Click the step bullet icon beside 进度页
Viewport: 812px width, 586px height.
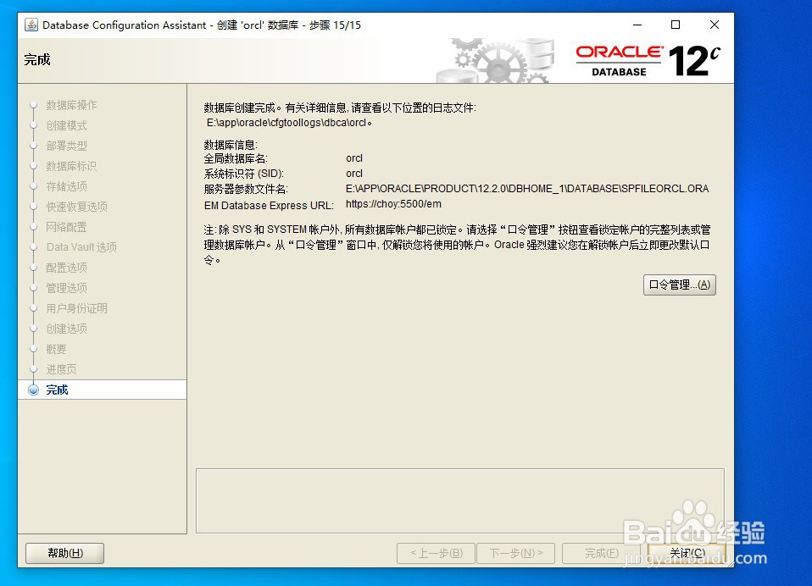click(32, 369)
